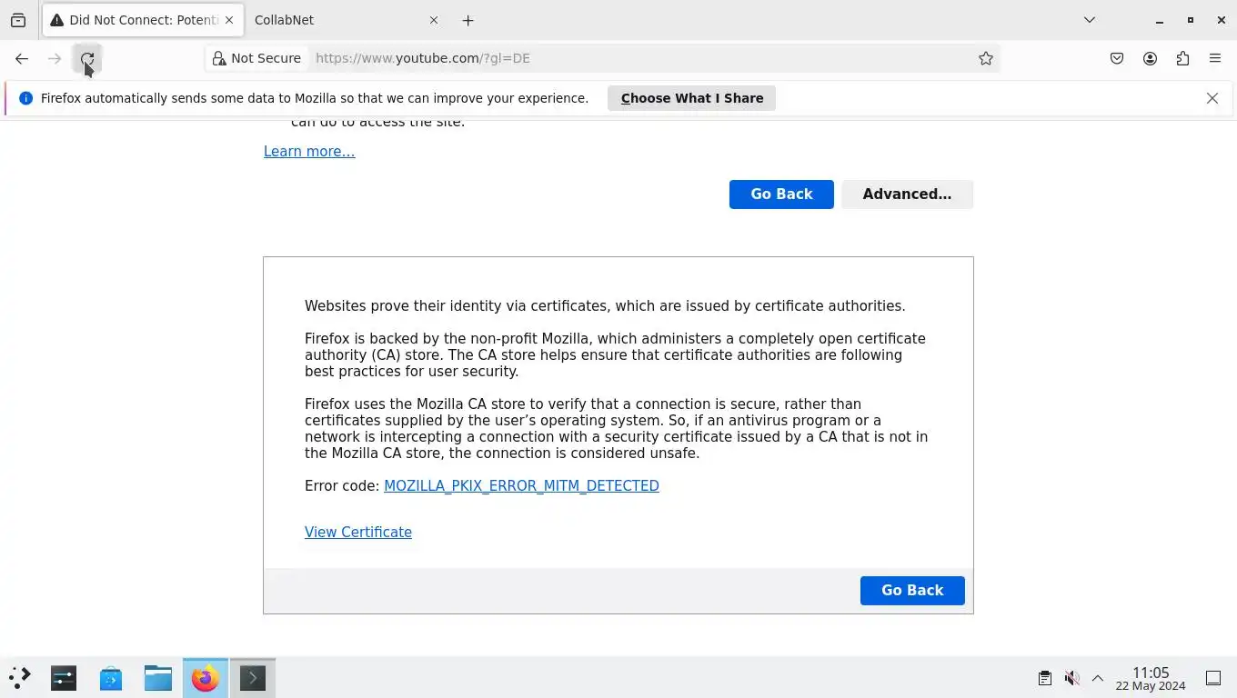This screenshot has height=698, width=1237.
Task: Click the info icon in notification bar
Action: tap(25, 98)
